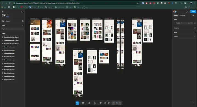The height and width of the screenshot is (107, 197).
Task: Edit the page color hex value 1E1E1E
Action: (x=178, y=23)
